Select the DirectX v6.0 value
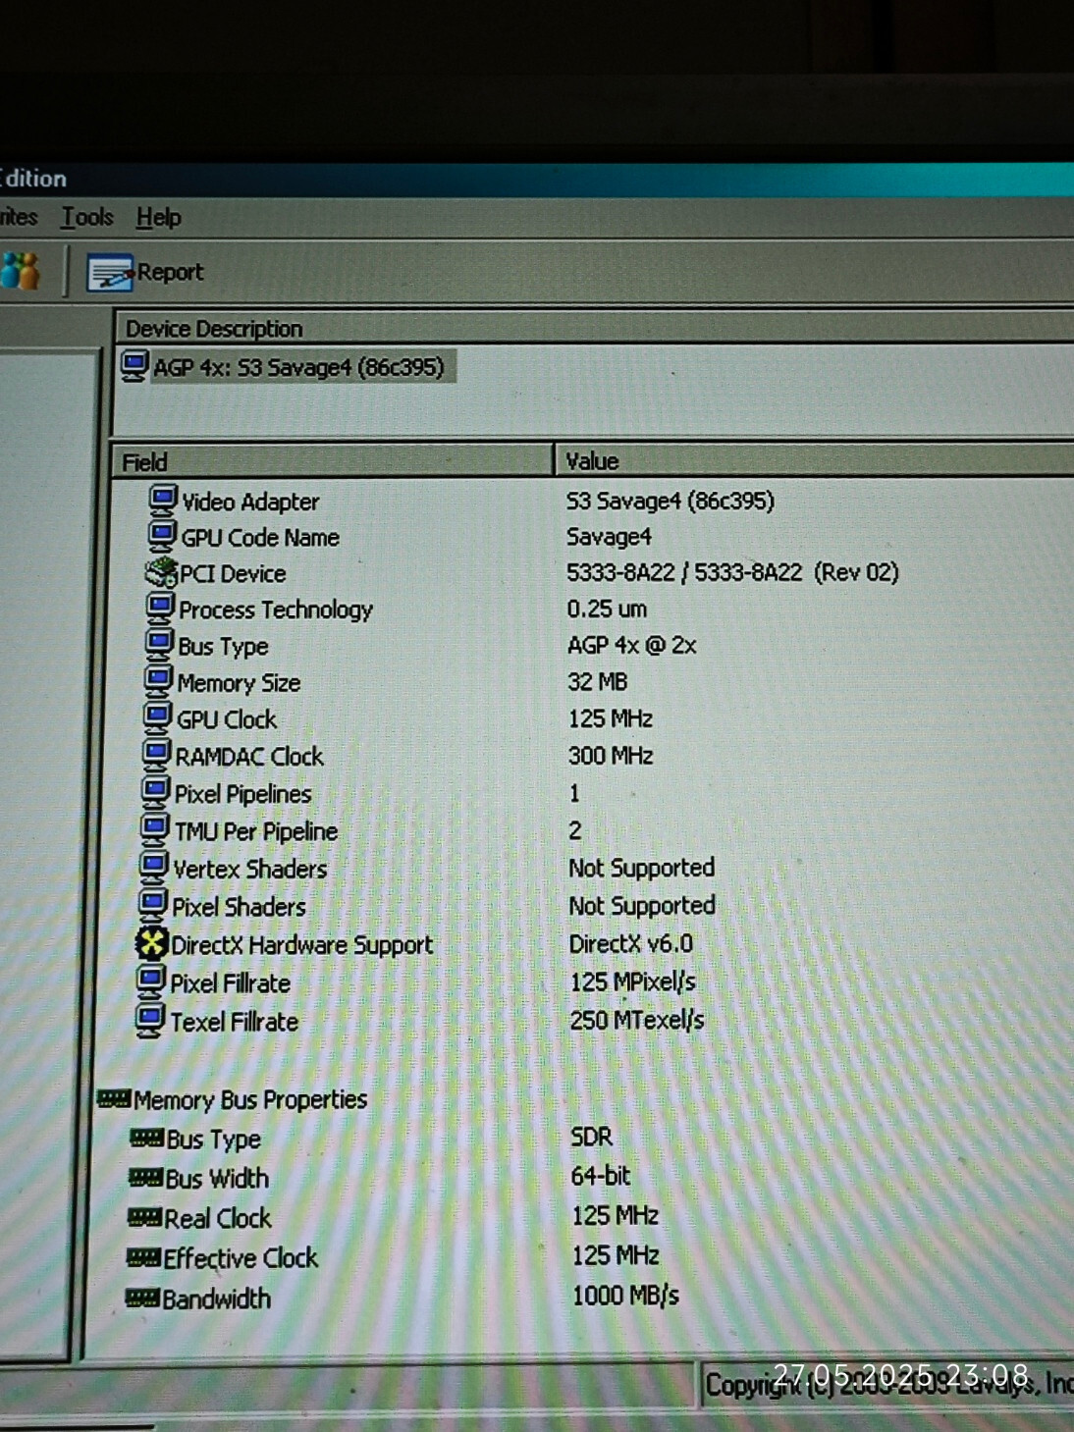The image size is (1074, 1432). pyautogui.click(x=631, y=943)
